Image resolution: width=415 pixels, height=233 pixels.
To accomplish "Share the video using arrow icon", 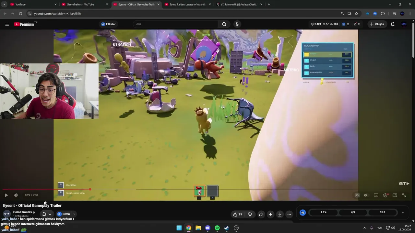I will (261, 214).
